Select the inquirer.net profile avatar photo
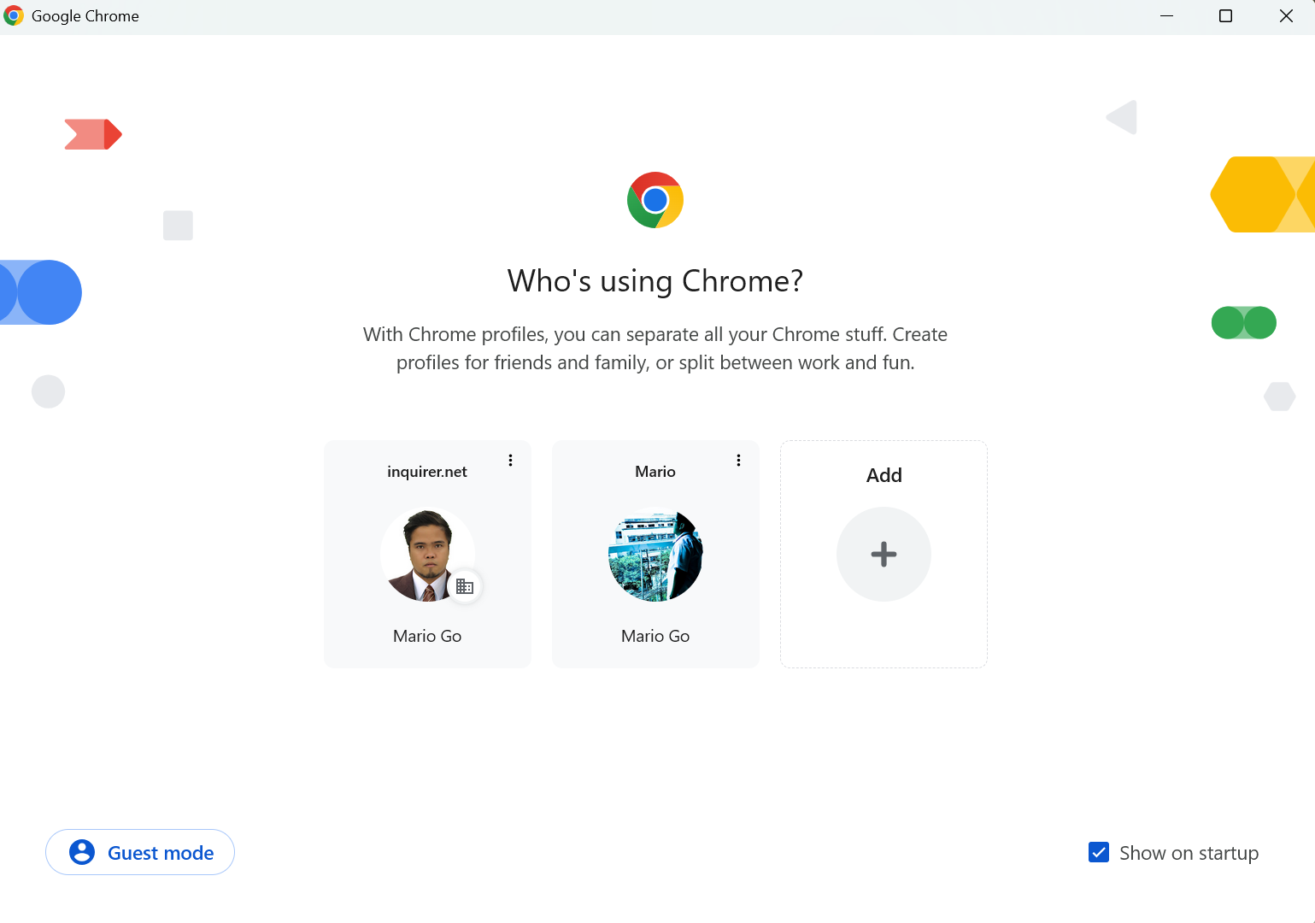The height and width of the screenshot is (923, 1315). [425, 553]
